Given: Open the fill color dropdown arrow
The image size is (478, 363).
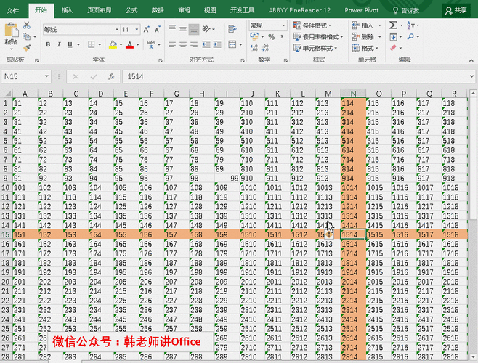Looking at the screenshot, I should click(121, 45).
